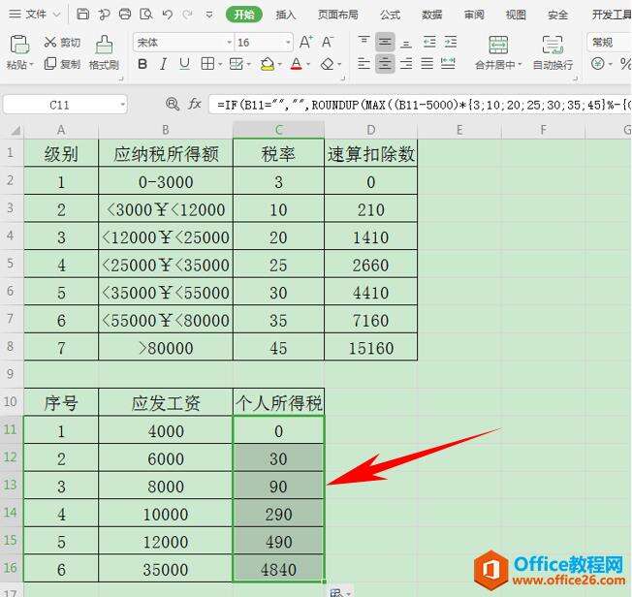Click the fill color bucket icon
Screen dimensions: 632x597
click(268, 64)
